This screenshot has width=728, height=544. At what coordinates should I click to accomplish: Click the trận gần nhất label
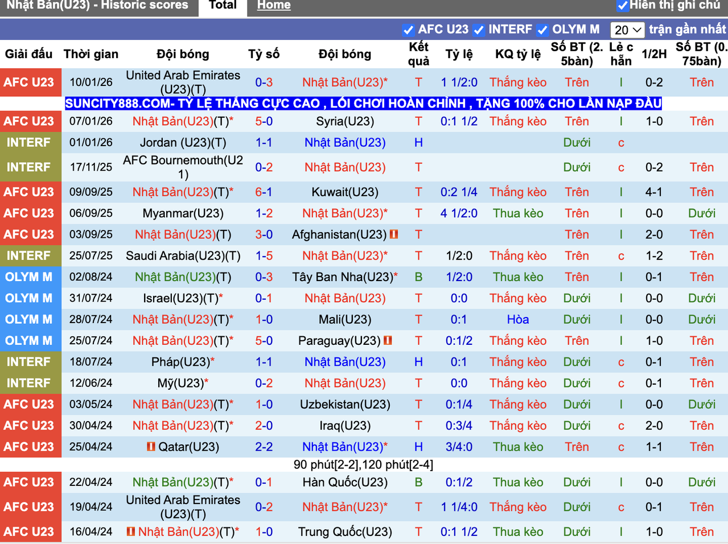click(688, 30)
